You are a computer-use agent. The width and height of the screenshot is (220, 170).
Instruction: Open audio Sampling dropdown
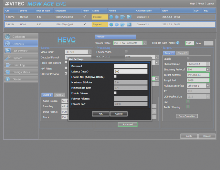point(65,106)
